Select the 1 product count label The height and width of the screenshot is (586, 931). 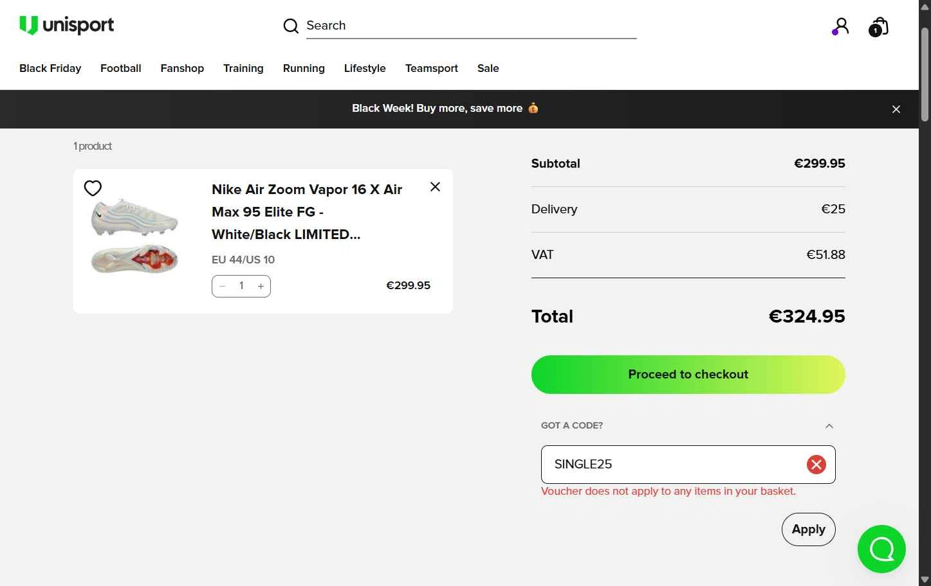coord(93,146)
